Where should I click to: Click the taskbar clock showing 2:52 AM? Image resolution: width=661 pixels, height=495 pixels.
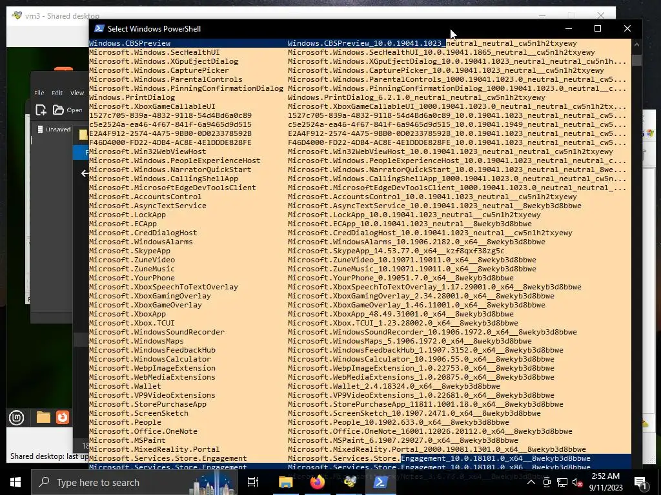pyautogui.click(x=605, y=482)
